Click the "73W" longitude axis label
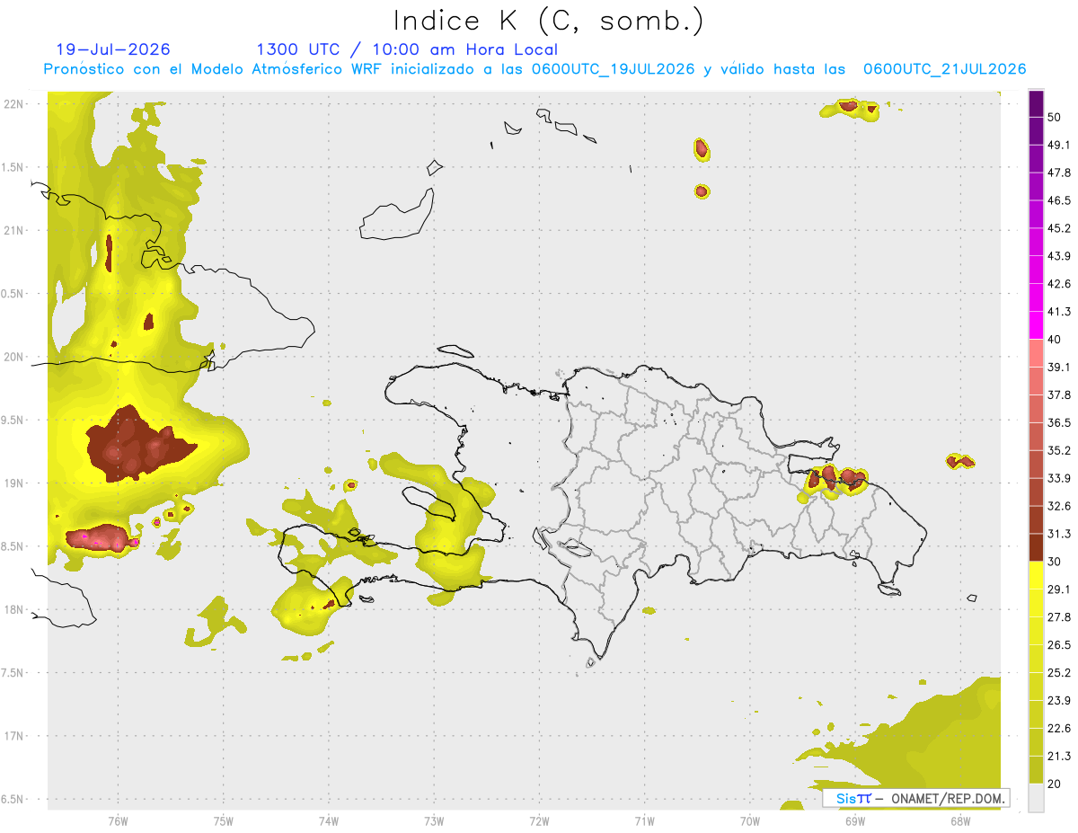The width and height of the screenshot is (1078, 833). (x=434, y=820)
